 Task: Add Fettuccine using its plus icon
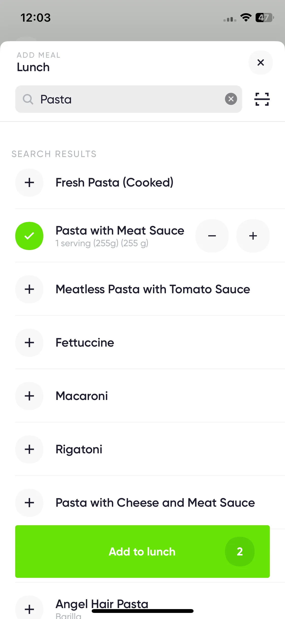pyautogui.click(x=29, y=343)
